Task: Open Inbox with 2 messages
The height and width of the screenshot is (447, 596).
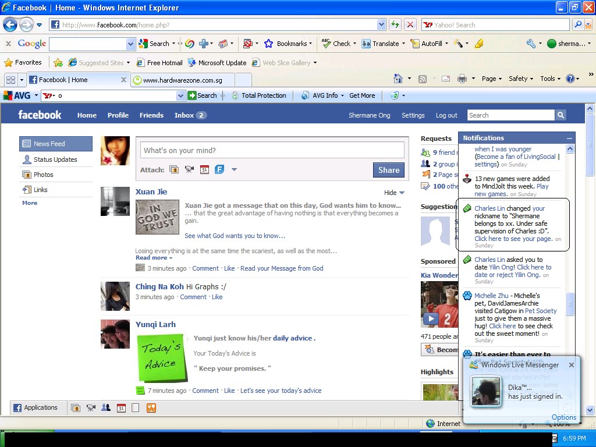Action: click(190, 115)
